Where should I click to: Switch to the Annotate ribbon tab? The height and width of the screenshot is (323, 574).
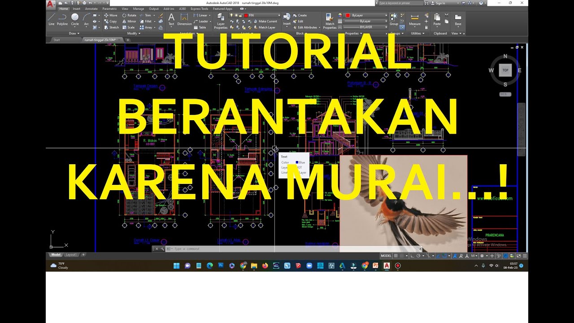pyautogui.click(x=91, y=9)
